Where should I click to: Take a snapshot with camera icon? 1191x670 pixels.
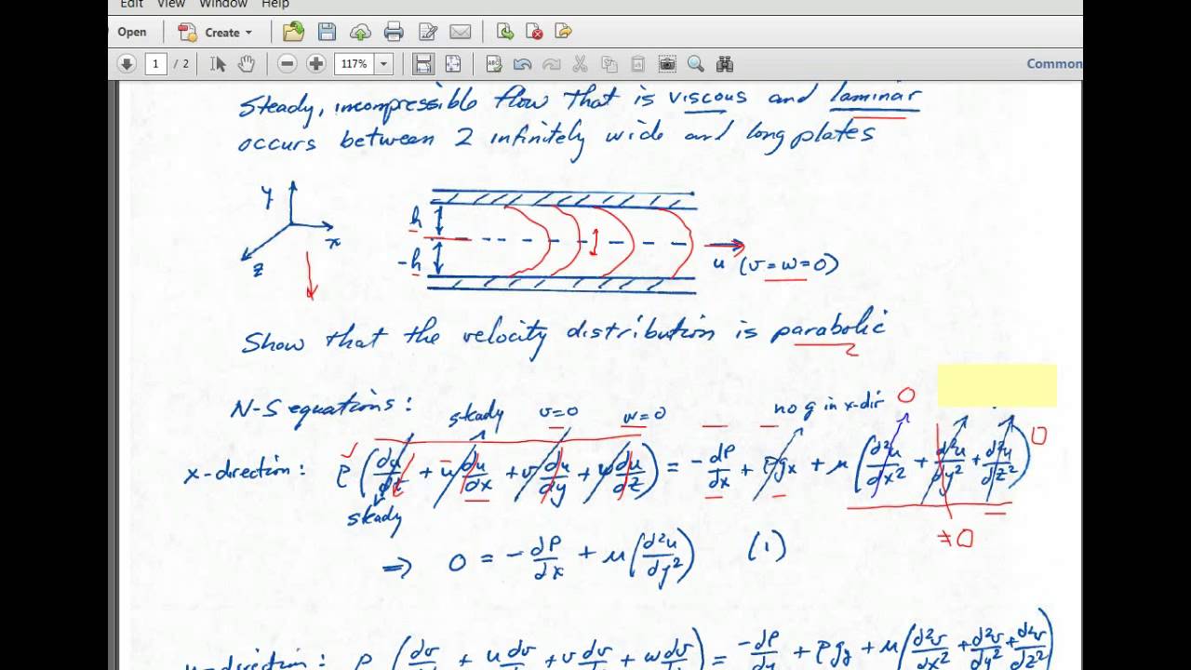pos(667,64)
